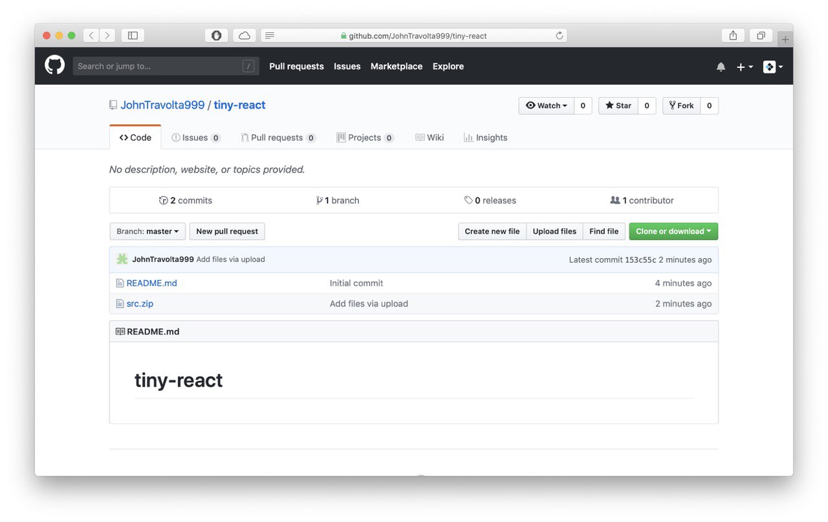Show Reader view lines icon in address bar
Viewport: 828px width, 522px height.
point(270,36)
